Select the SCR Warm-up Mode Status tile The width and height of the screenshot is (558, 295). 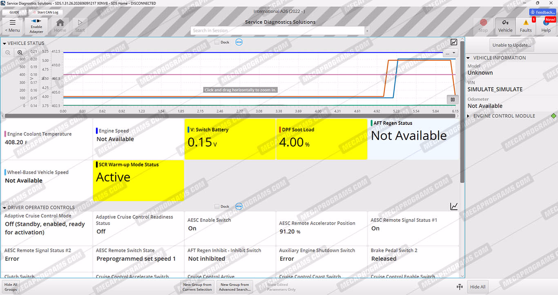click(x=138, y=180)
